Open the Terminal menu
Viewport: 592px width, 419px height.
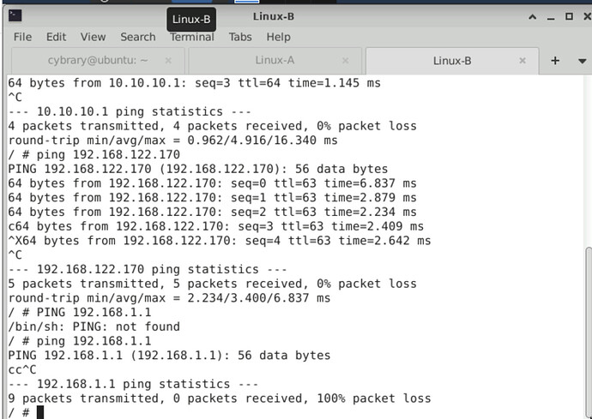tap(191, 37)
